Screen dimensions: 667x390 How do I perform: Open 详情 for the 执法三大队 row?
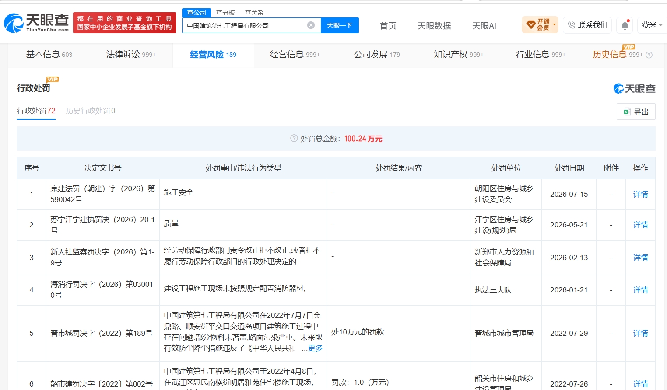640,290
